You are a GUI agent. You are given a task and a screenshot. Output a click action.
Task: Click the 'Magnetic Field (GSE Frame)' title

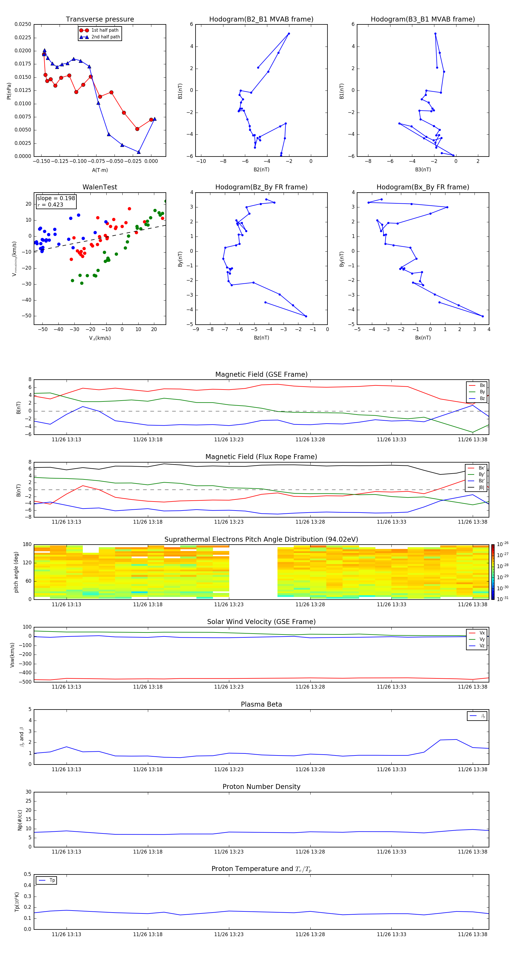(x=261, y=374)
